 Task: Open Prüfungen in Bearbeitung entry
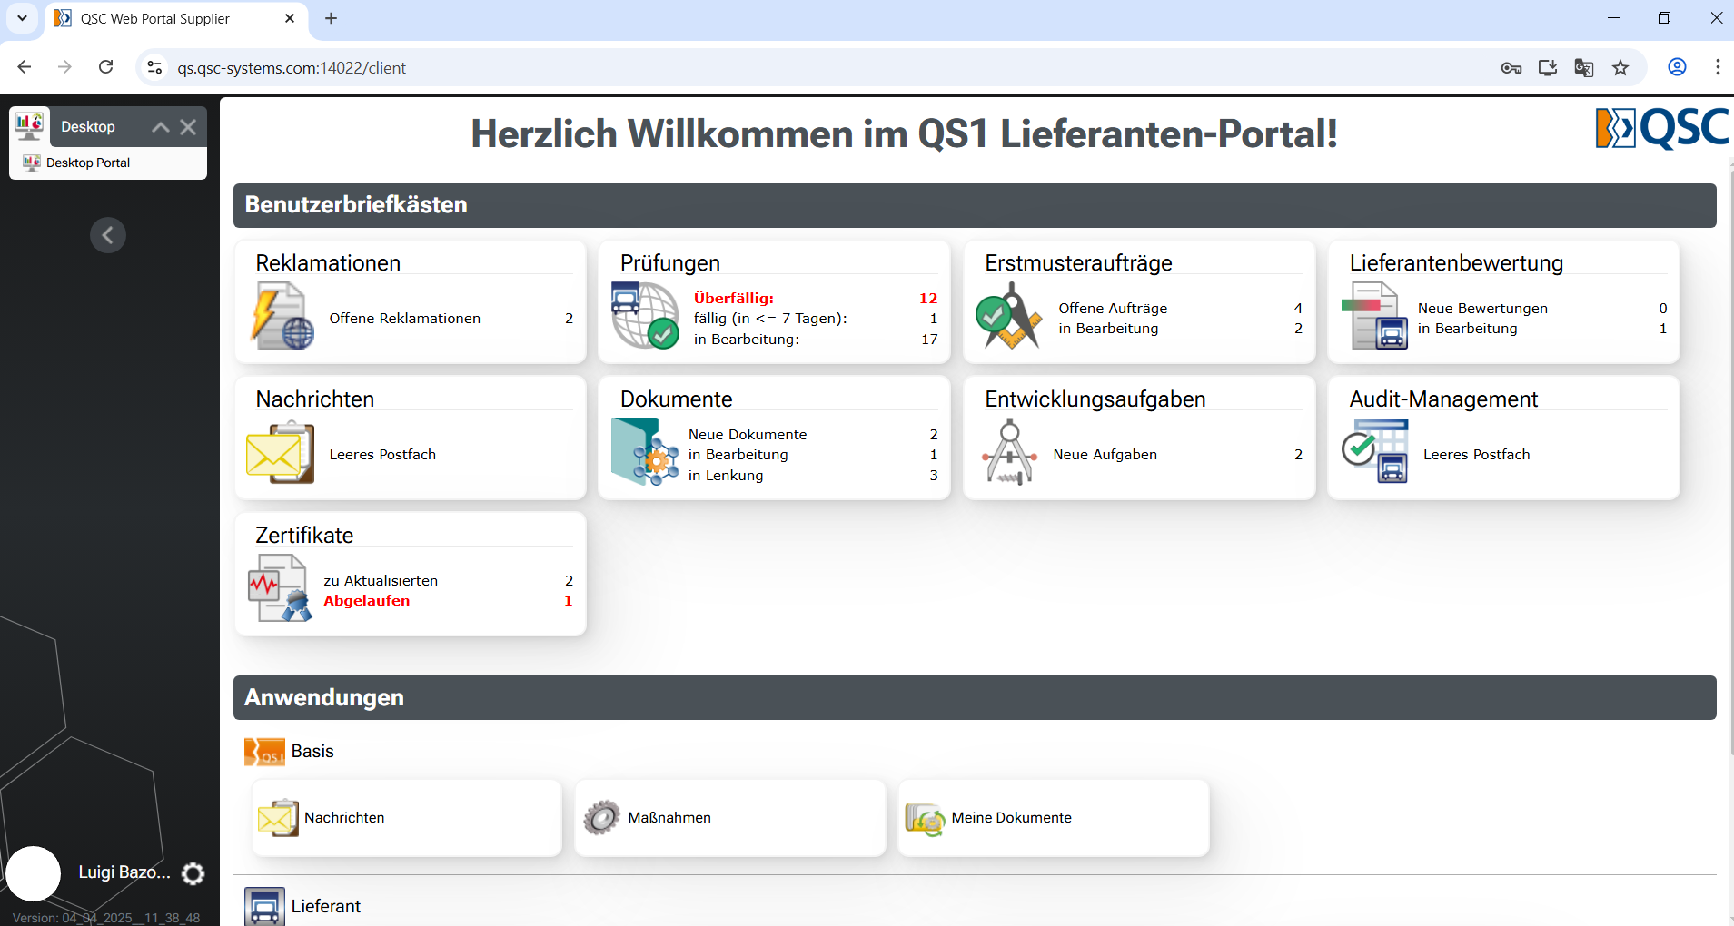[816, 340]
